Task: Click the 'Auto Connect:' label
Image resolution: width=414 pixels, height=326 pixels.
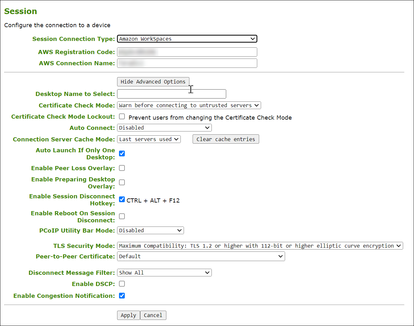Action: point(92,128)
